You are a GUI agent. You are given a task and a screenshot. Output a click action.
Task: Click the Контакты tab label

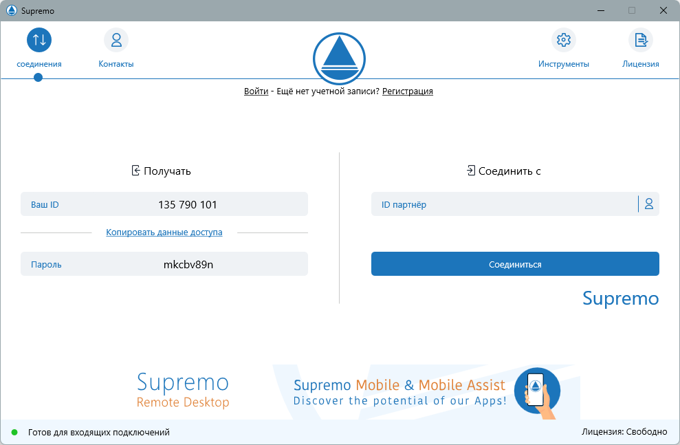tap(116, 64)
